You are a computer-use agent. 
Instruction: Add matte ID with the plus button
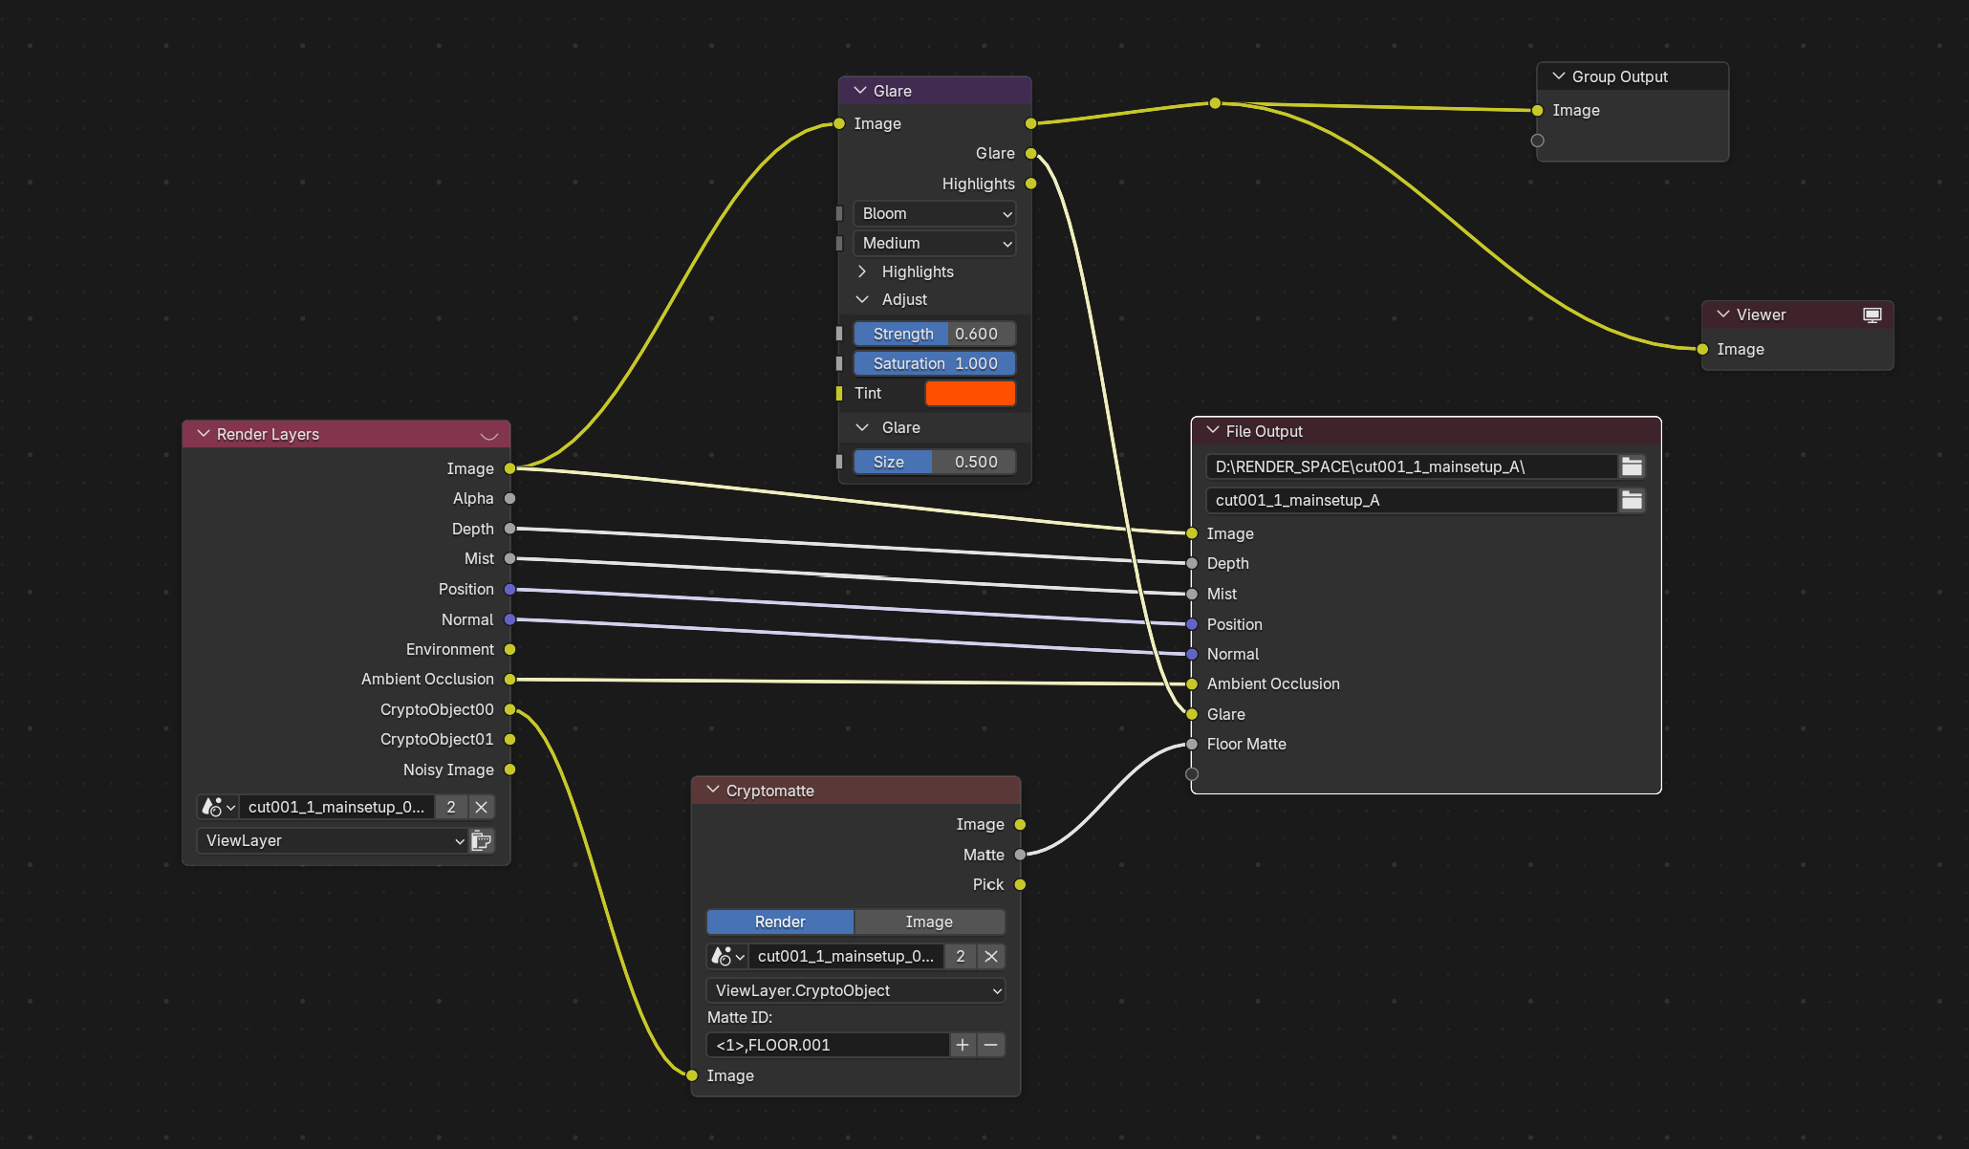(963, 1045)
